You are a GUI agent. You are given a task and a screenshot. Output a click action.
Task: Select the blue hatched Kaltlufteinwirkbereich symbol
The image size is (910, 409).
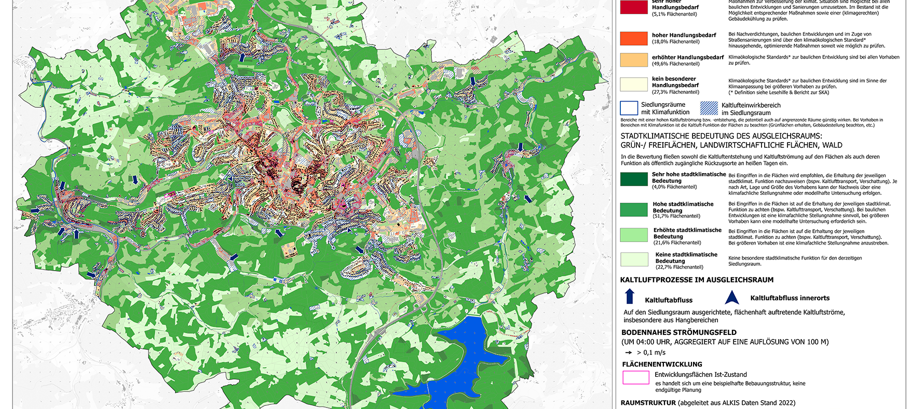tap(709, 108)
